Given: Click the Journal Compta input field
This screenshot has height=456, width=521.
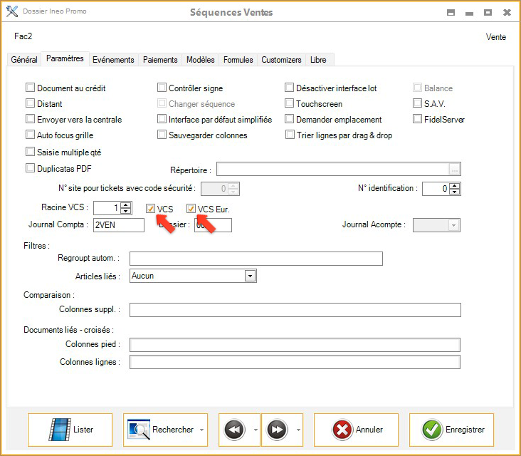Looking at the screenshot, I should (118, 225).
